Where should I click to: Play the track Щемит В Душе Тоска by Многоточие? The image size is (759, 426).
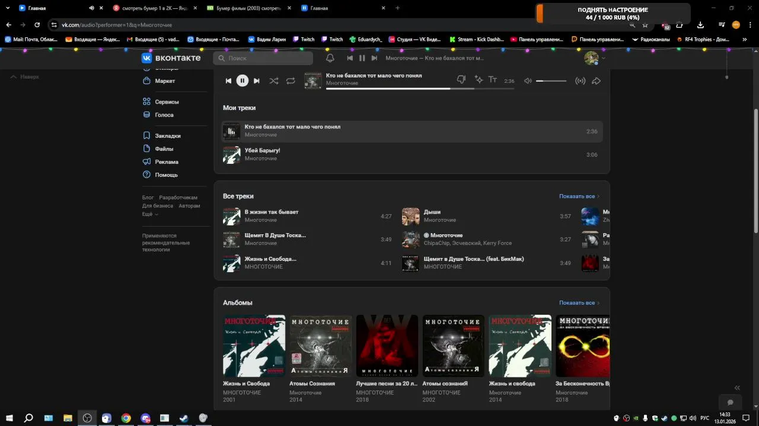click(307, 240)
